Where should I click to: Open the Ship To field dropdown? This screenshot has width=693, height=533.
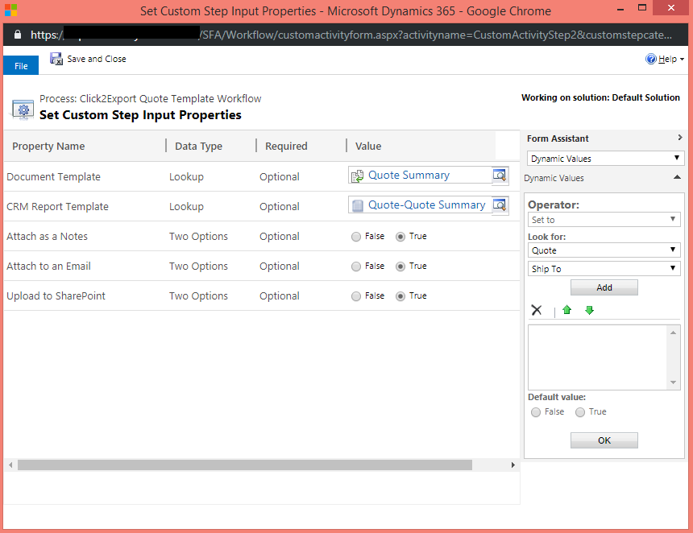[x=604, y=269]
